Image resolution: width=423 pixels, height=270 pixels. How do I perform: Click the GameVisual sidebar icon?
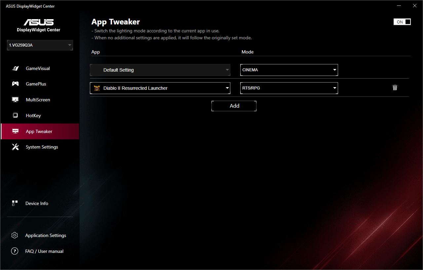click(15, 68)
